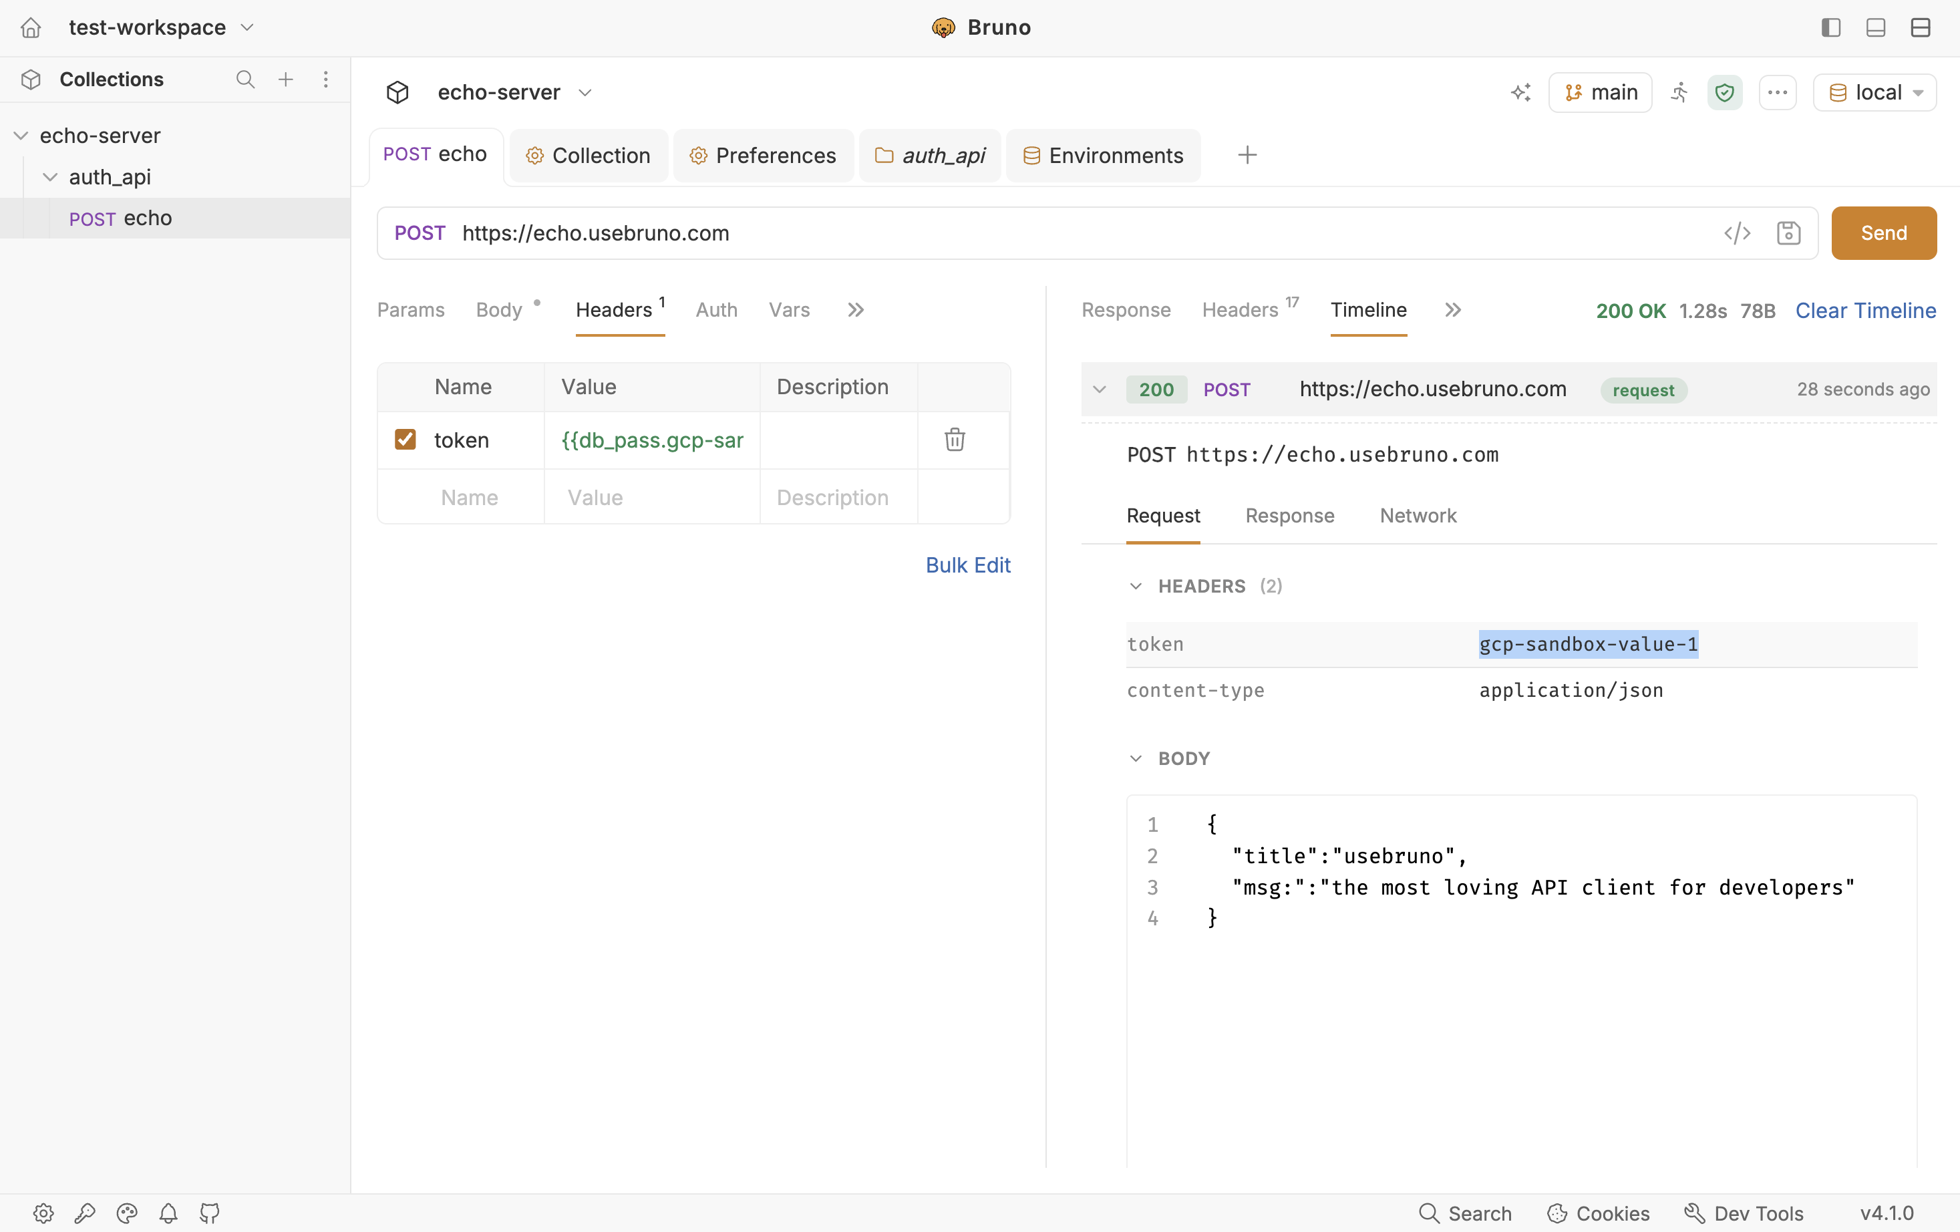This screenshot has height=1232, width=1960.
Task: Open the top Response tab
Action: click(1126, 310)
